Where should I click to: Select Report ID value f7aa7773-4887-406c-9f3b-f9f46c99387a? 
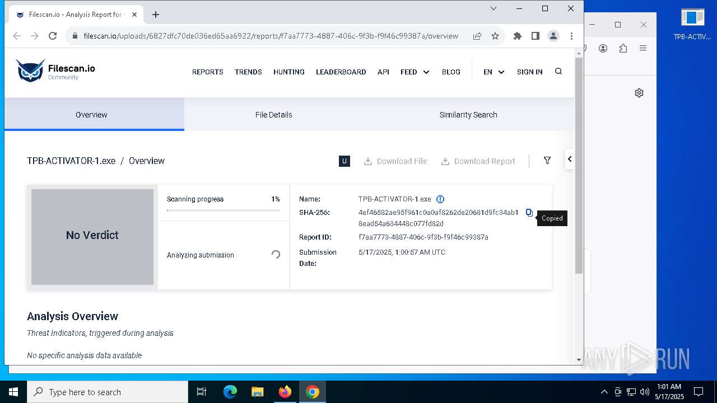point(423,237)
